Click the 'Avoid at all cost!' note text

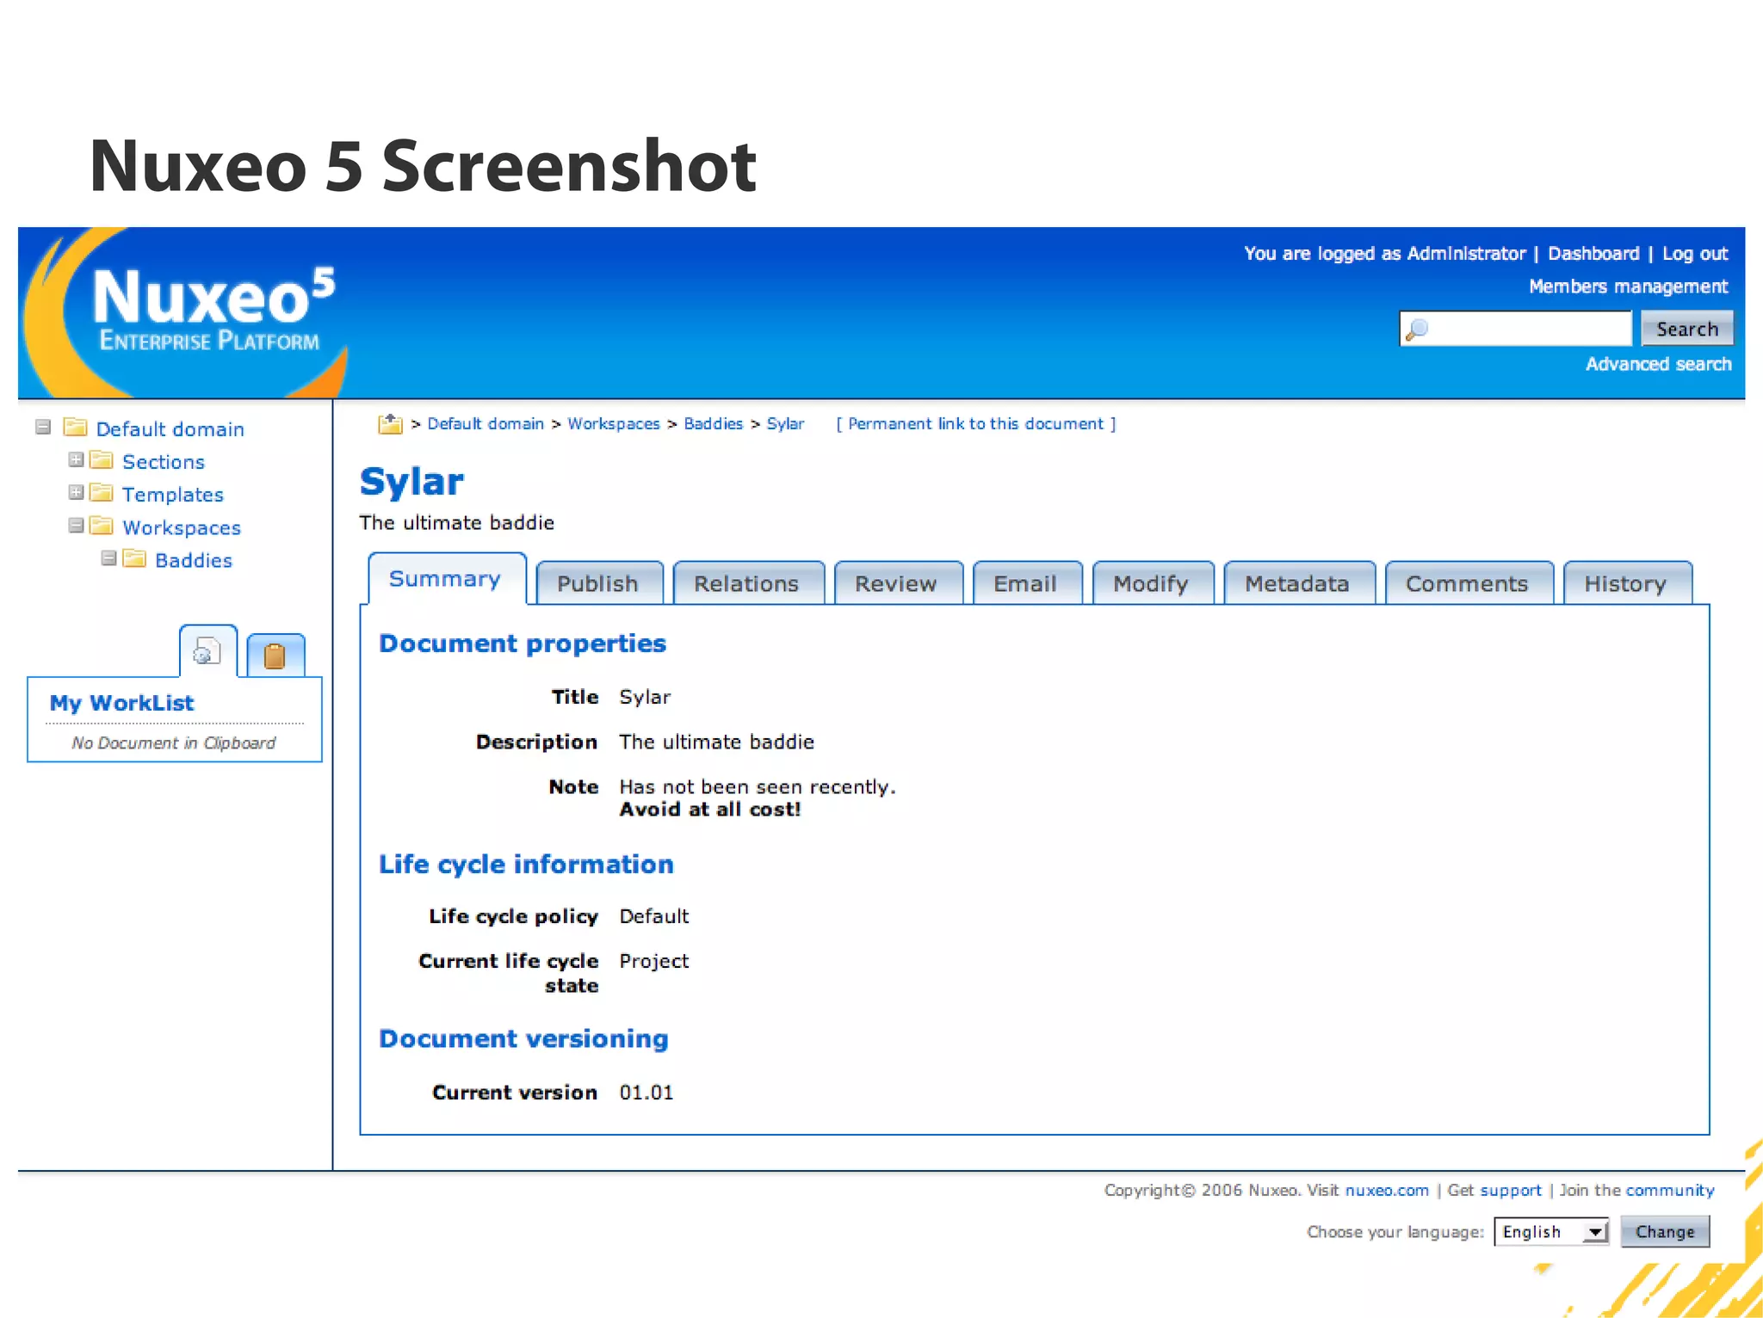pyautogui.click(x=710, y=809)
